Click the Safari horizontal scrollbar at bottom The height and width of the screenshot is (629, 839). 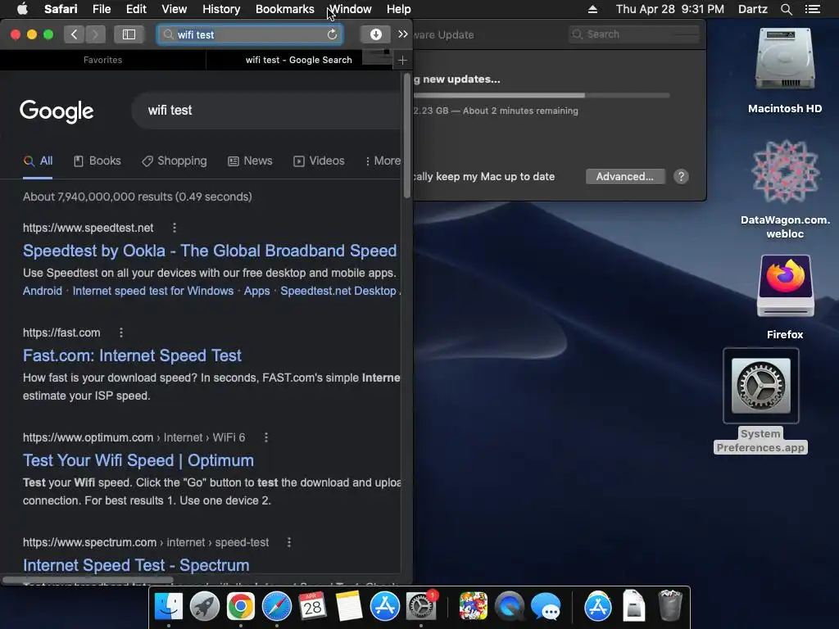point(87,580)
